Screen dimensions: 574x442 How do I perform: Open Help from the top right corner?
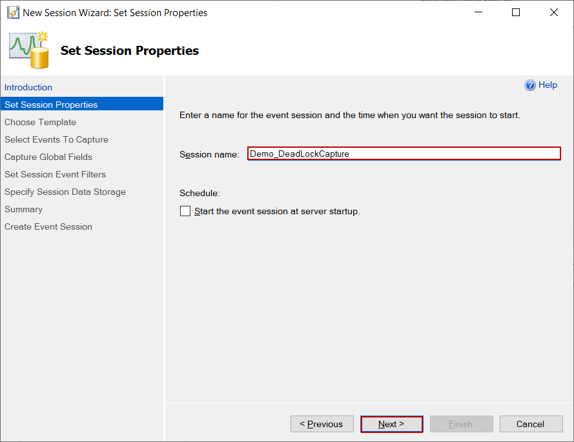coord(548,85)
